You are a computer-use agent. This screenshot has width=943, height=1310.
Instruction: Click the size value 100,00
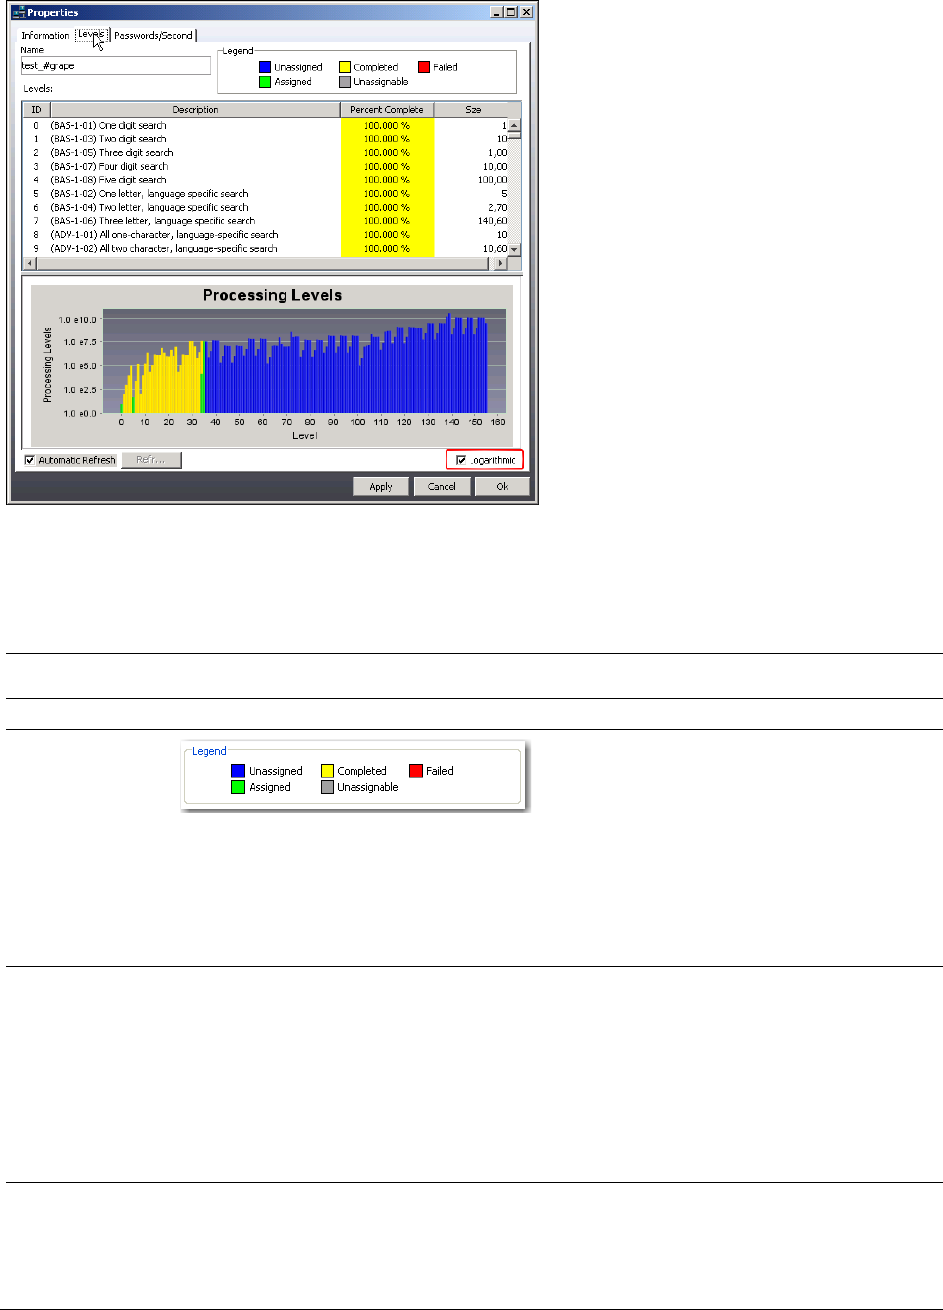point(492,180)
